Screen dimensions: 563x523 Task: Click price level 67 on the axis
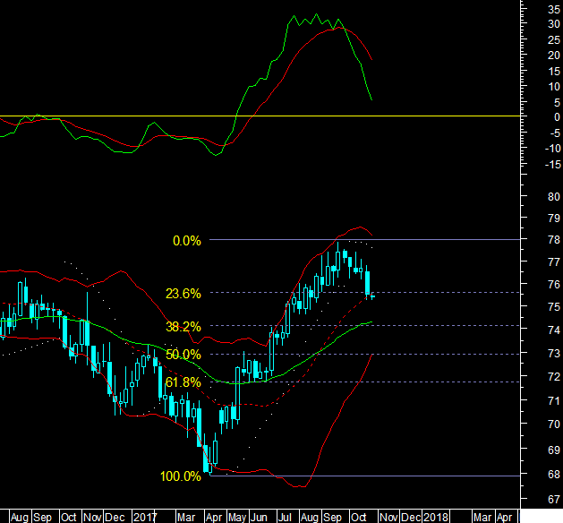(554, 500)
